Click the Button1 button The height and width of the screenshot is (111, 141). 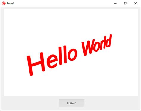click(x=72, y=103)
